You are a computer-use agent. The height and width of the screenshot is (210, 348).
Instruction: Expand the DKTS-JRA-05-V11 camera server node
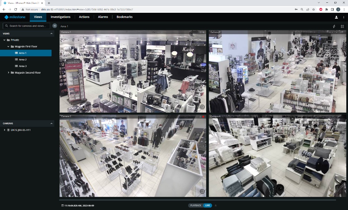(x=4, y=130)
